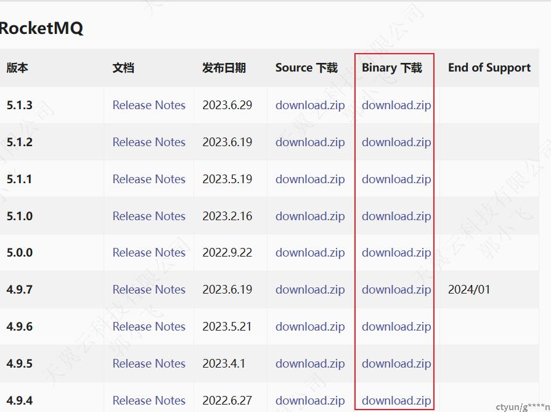Select version number 5.0.0
The height and width of the screenshot is (412, 551).
click(x=20, y=252)
